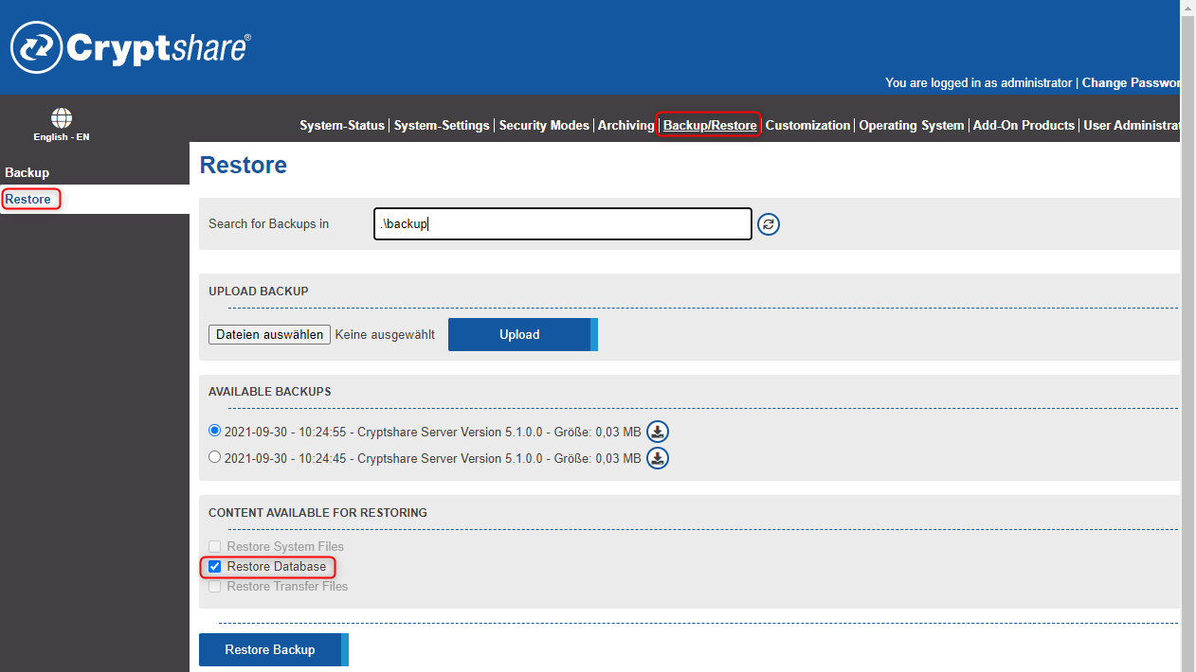Viewport: 1196px width, 672px height.
Task: Click the Cryptshare logo
Action: click(131, 47)
